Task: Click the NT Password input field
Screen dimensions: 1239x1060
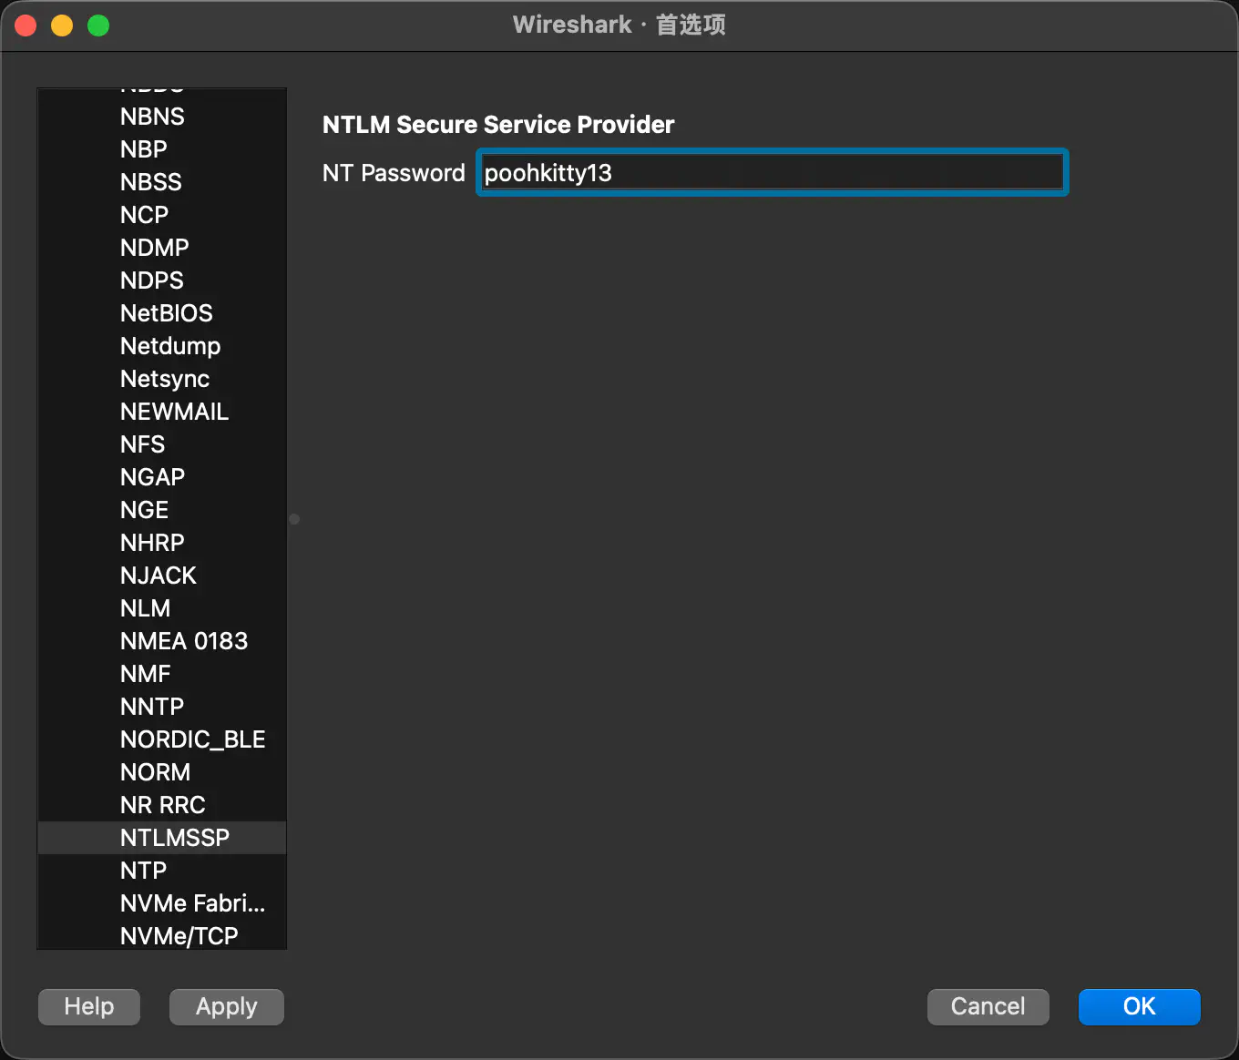Action: (x=771, y=173)
